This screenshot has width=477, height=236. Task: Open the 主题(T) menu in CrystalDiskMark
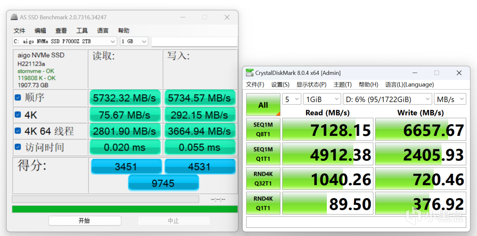click(342, 84)
